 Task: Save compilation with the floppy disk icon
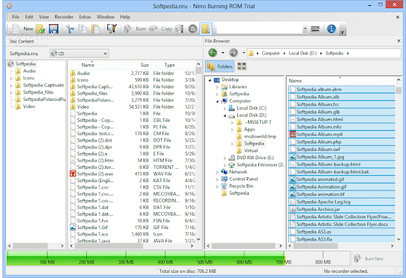(x=53, y=29)
